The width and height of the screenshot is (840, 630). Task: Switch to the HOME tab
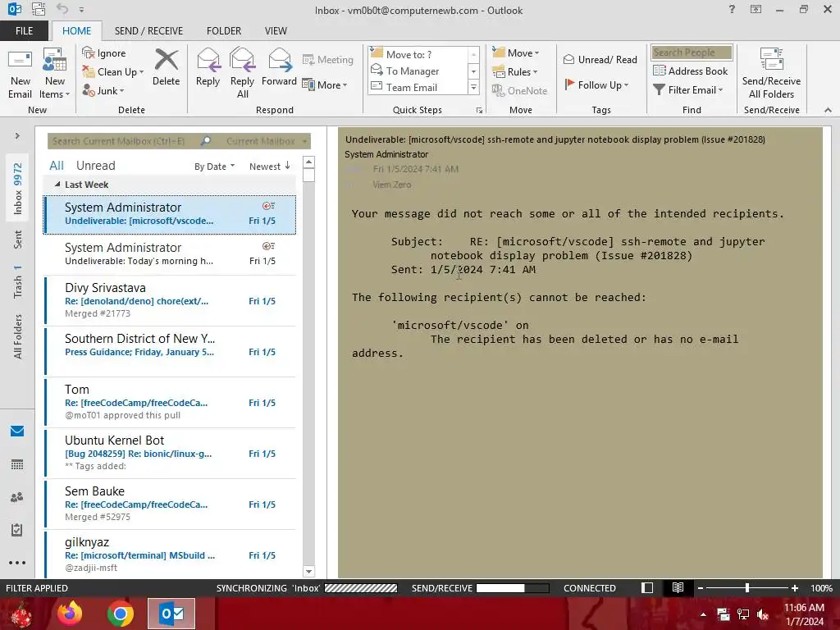click(x=76, y=30)
